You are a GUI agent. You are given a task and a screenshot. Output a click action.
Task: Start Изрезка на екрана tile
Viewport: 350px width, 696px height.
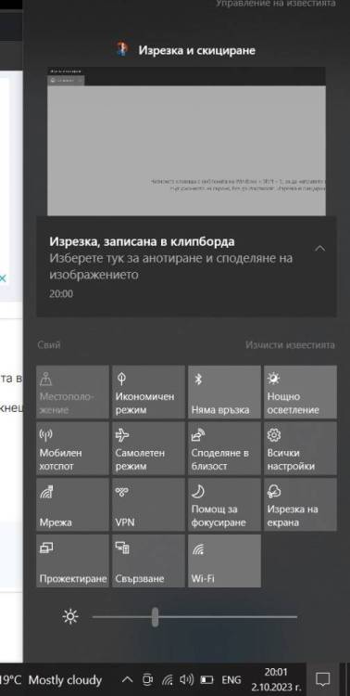coord(300,505)
